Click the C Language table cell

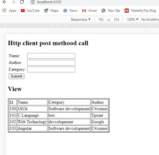[32, 115]
